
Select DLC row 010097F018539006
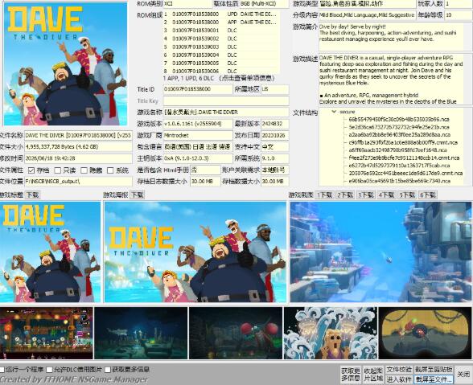(221, 72)
